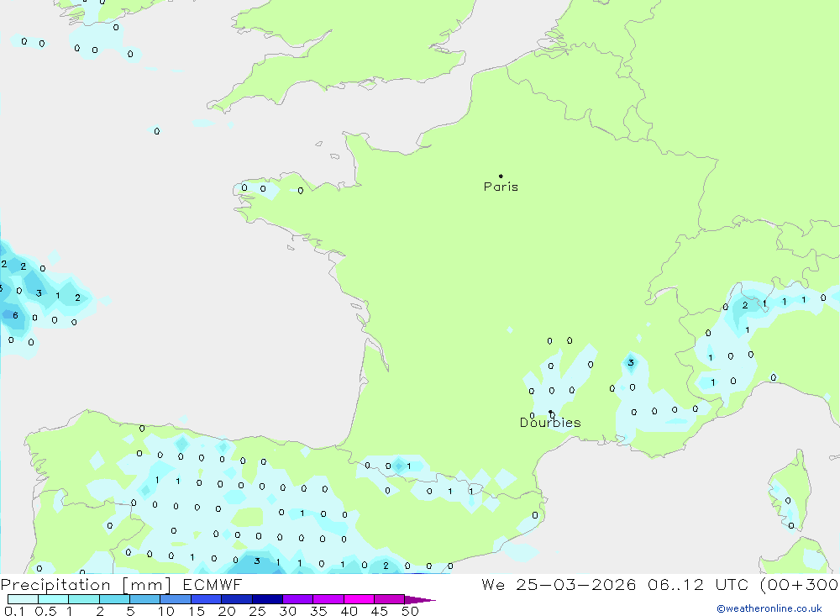
Task: Click the legend label '20'
Action: point(227,611)
